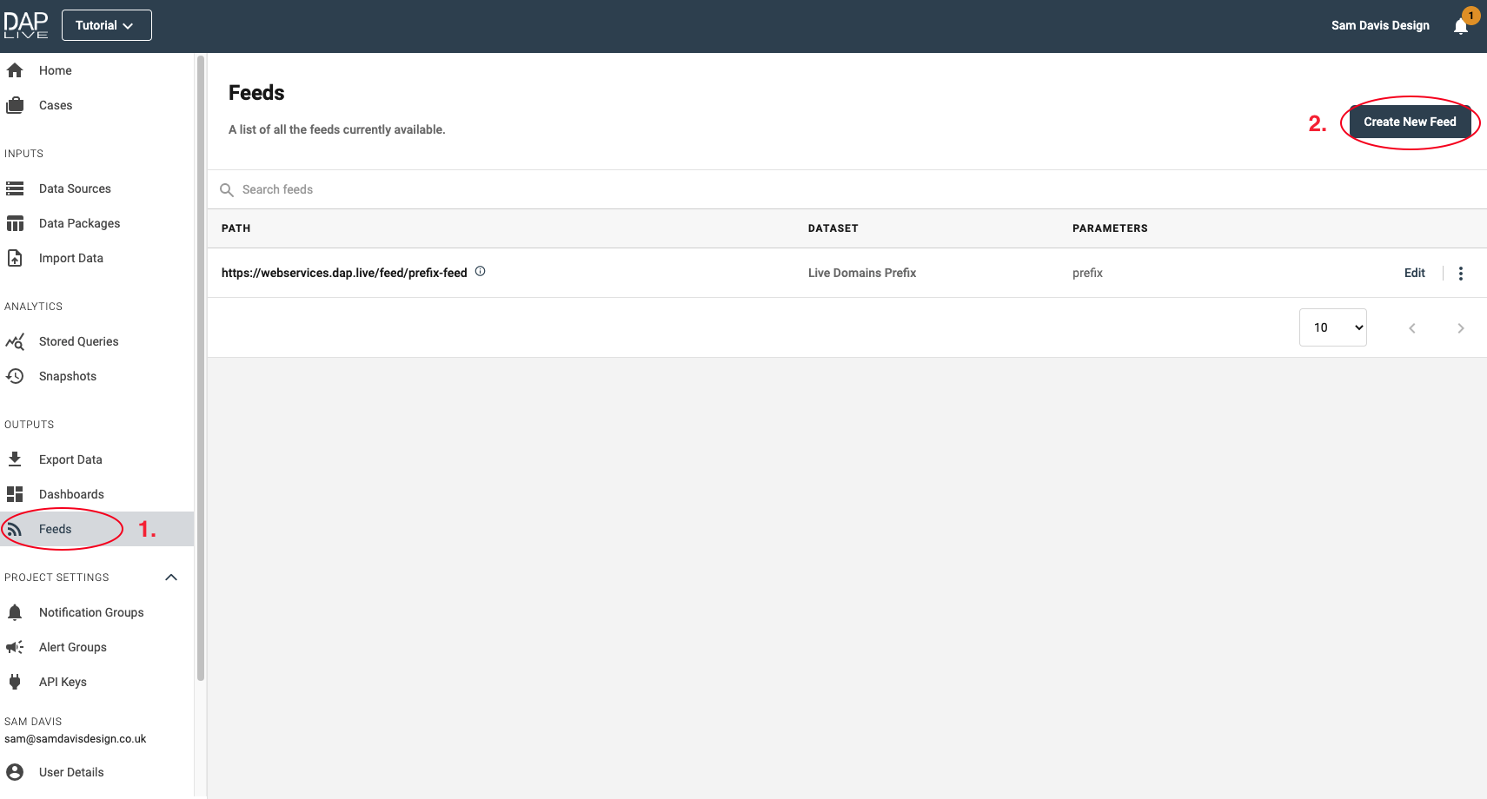
Task: Click the API Keys plug icon
Action: pos(15,682)
